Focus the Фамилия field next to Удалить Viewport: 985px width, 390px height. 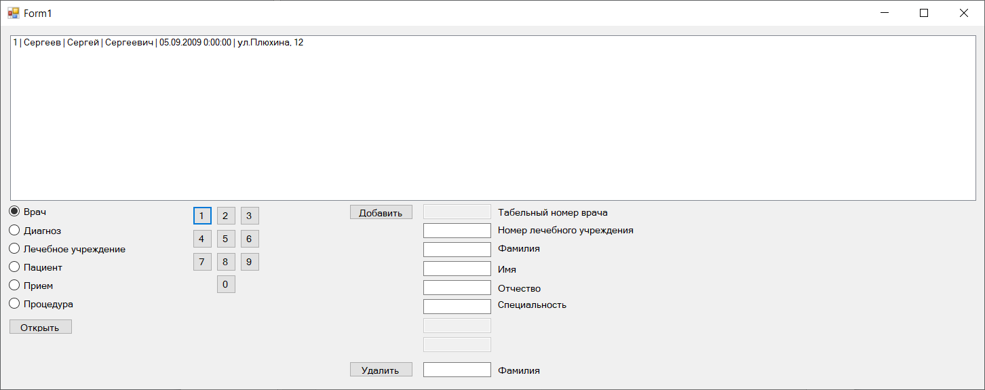(x=457, y=370)
